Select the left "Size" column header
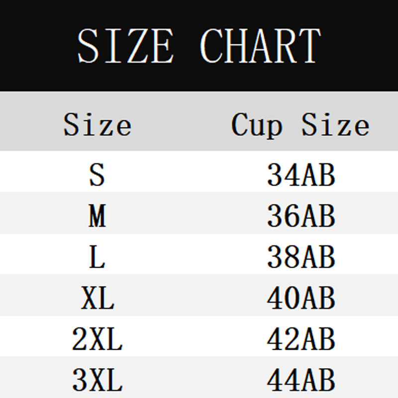 (x=98, y=124)
